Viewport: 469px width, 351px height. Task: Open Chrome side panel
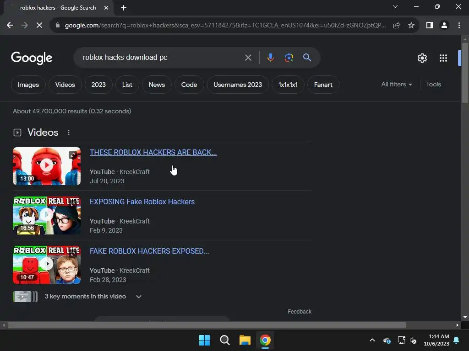(x=430, y=26)
